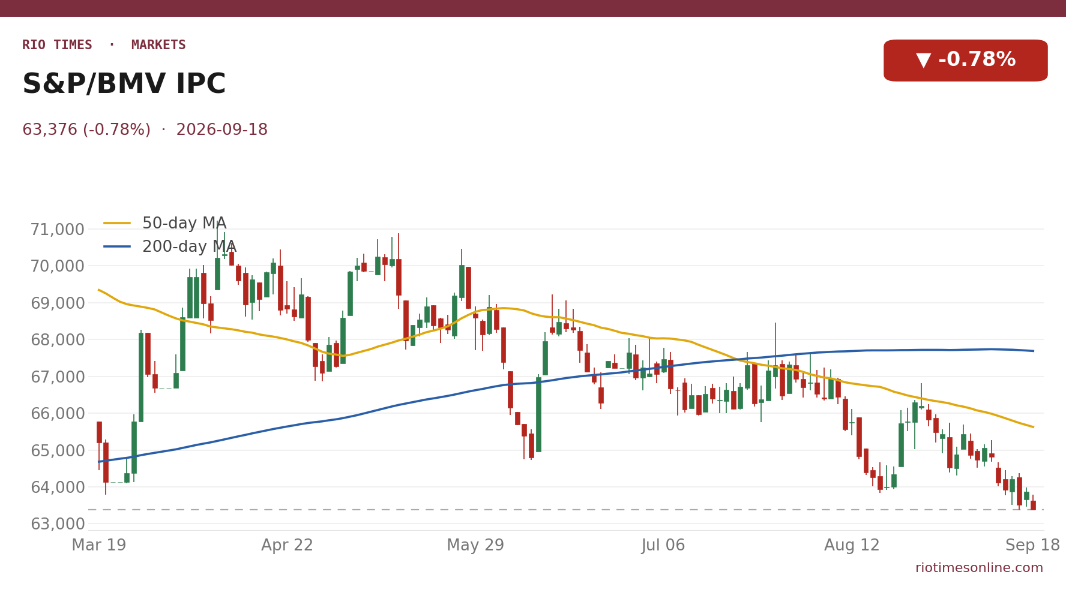
Task: Click the 200-day MA legend label
Action: [x=189, y=247]
